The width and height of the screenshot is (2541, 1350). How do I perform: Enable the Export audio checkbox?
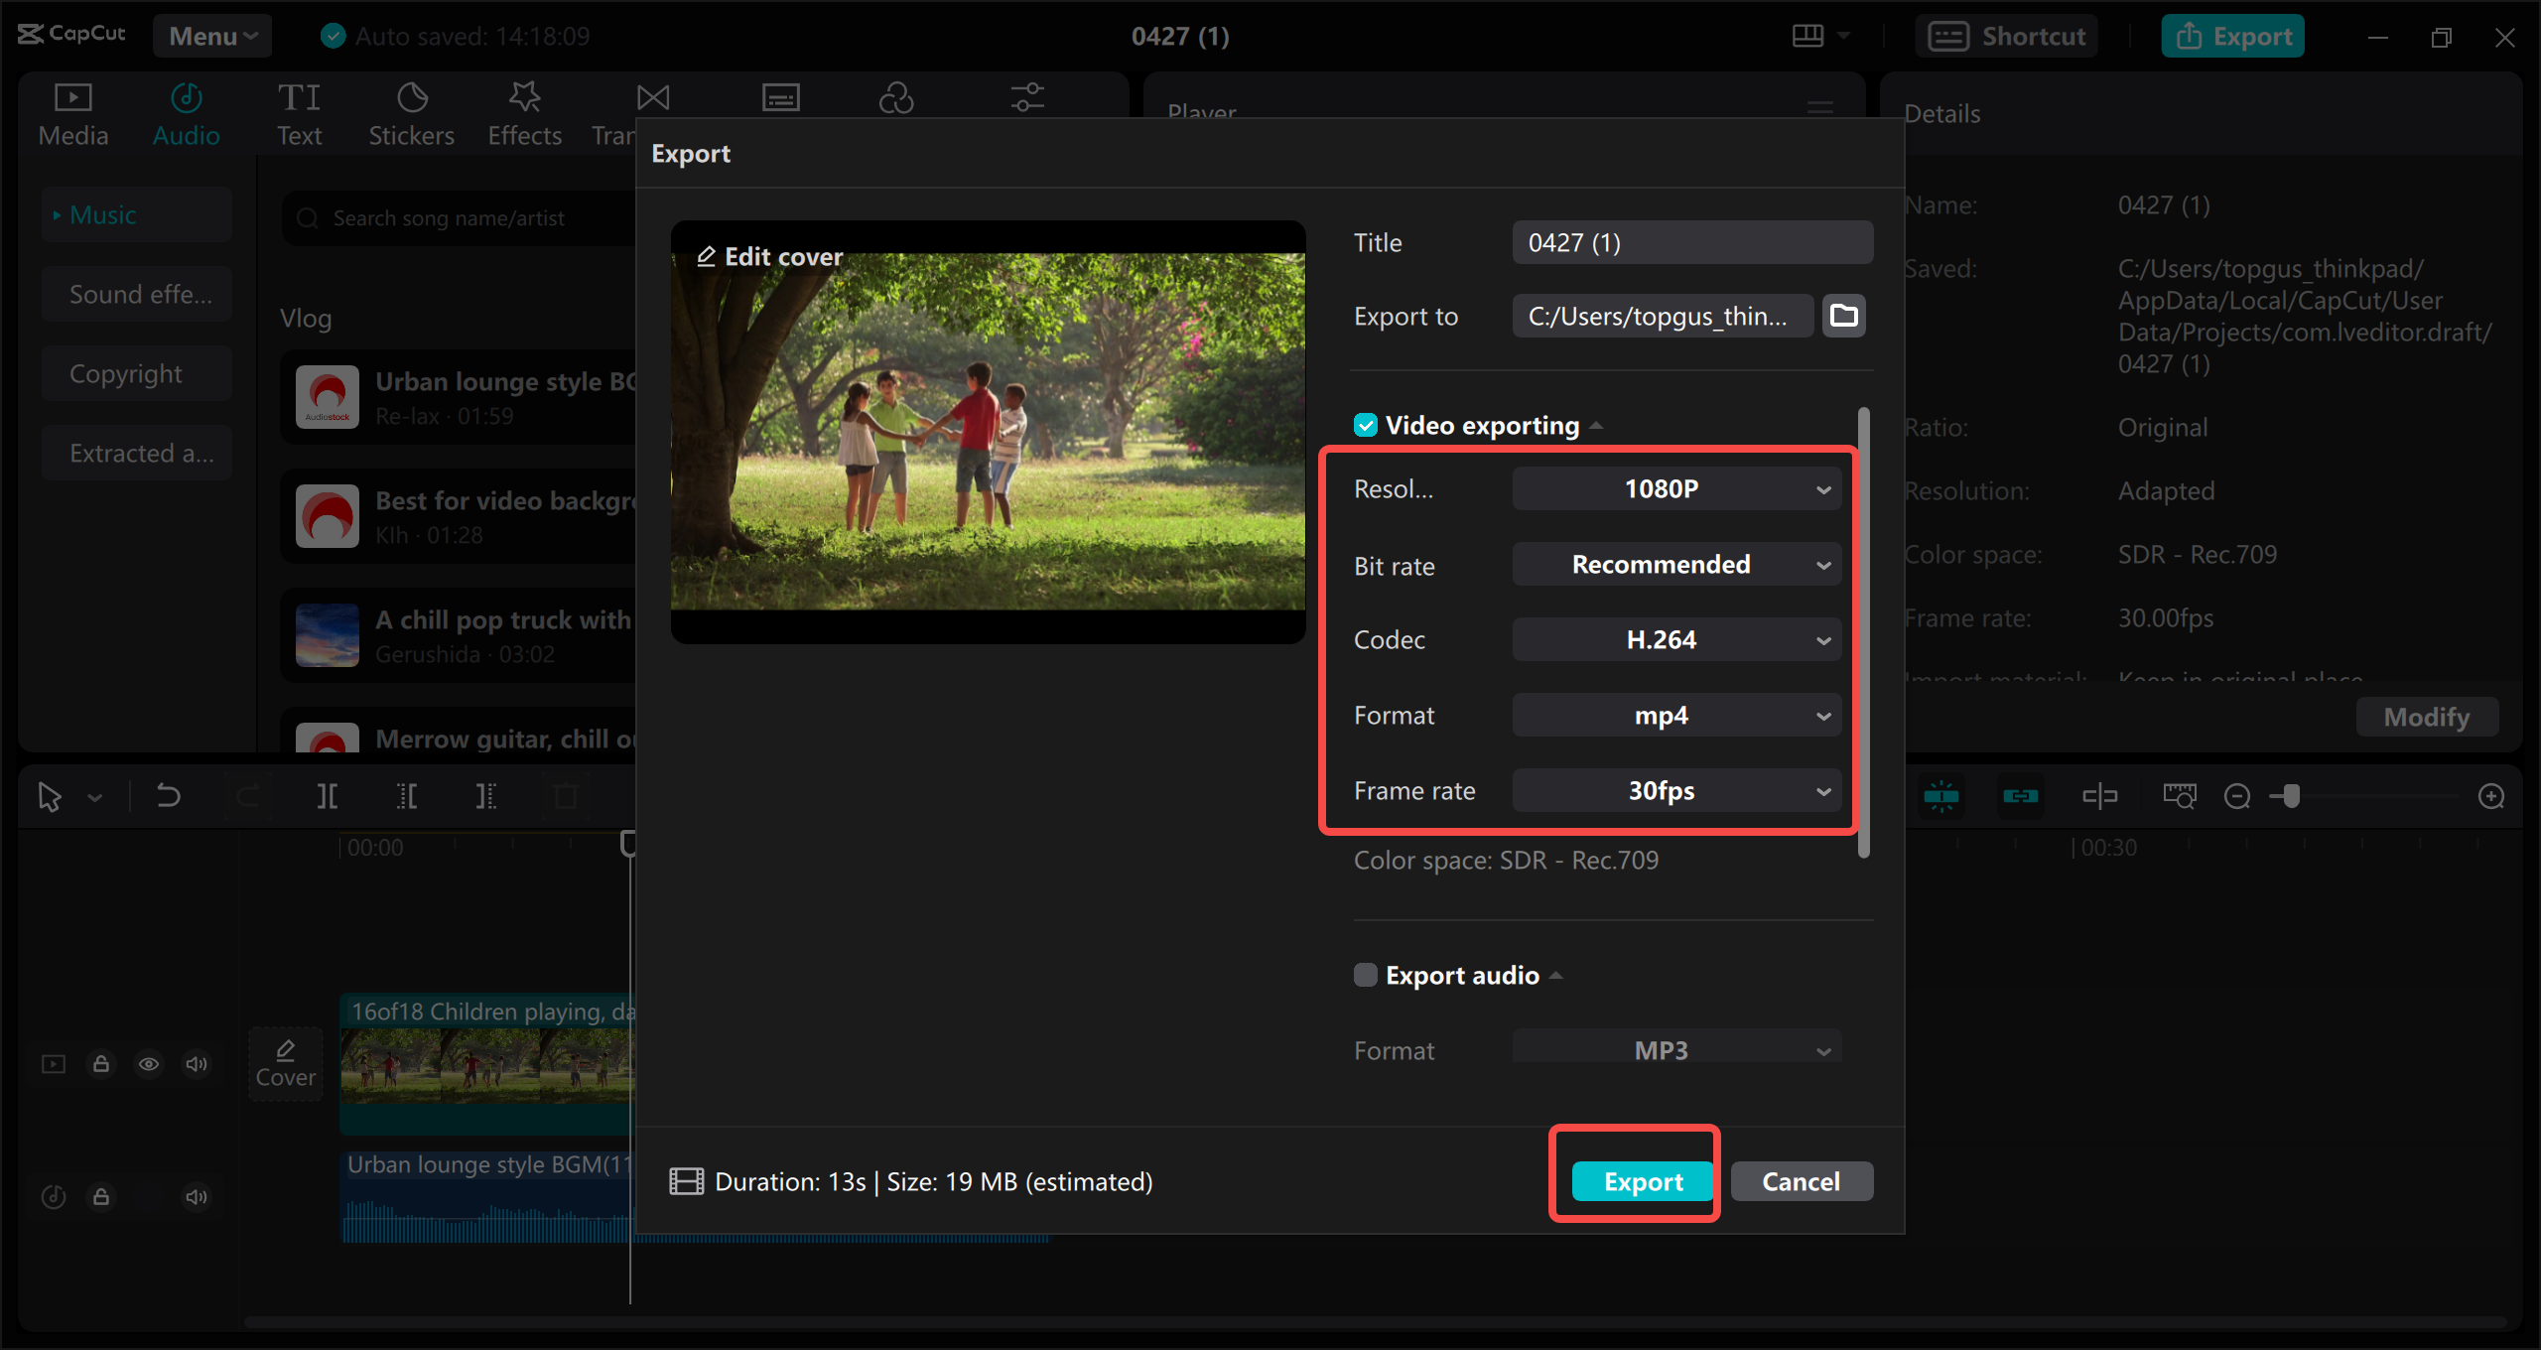[1364, 975]
